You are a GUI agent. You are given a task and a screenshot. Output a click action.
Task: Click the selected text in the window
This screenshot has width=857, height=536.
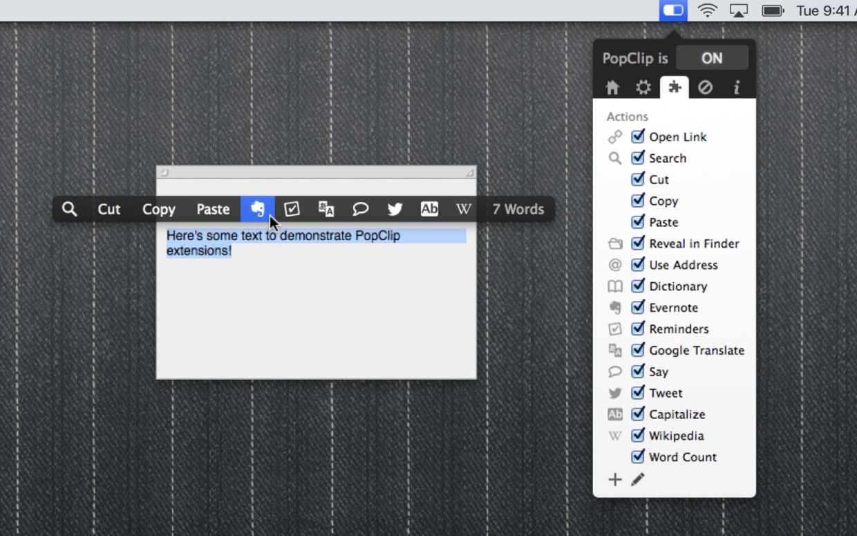coord(315,243)
